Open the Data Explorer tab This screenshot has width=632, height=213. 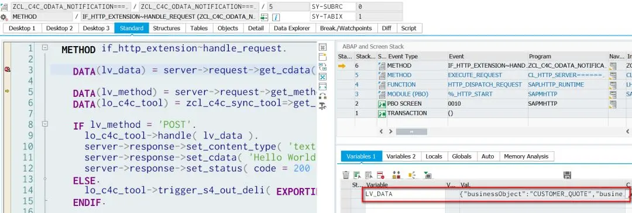[292, 28]
